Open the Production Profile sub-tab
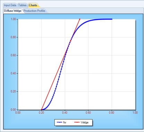 pos(34,11)
